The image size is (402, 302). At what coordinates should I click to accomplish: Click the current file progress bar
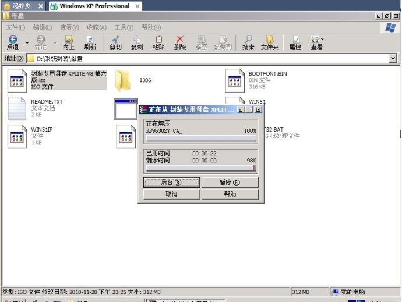point(201,138)
